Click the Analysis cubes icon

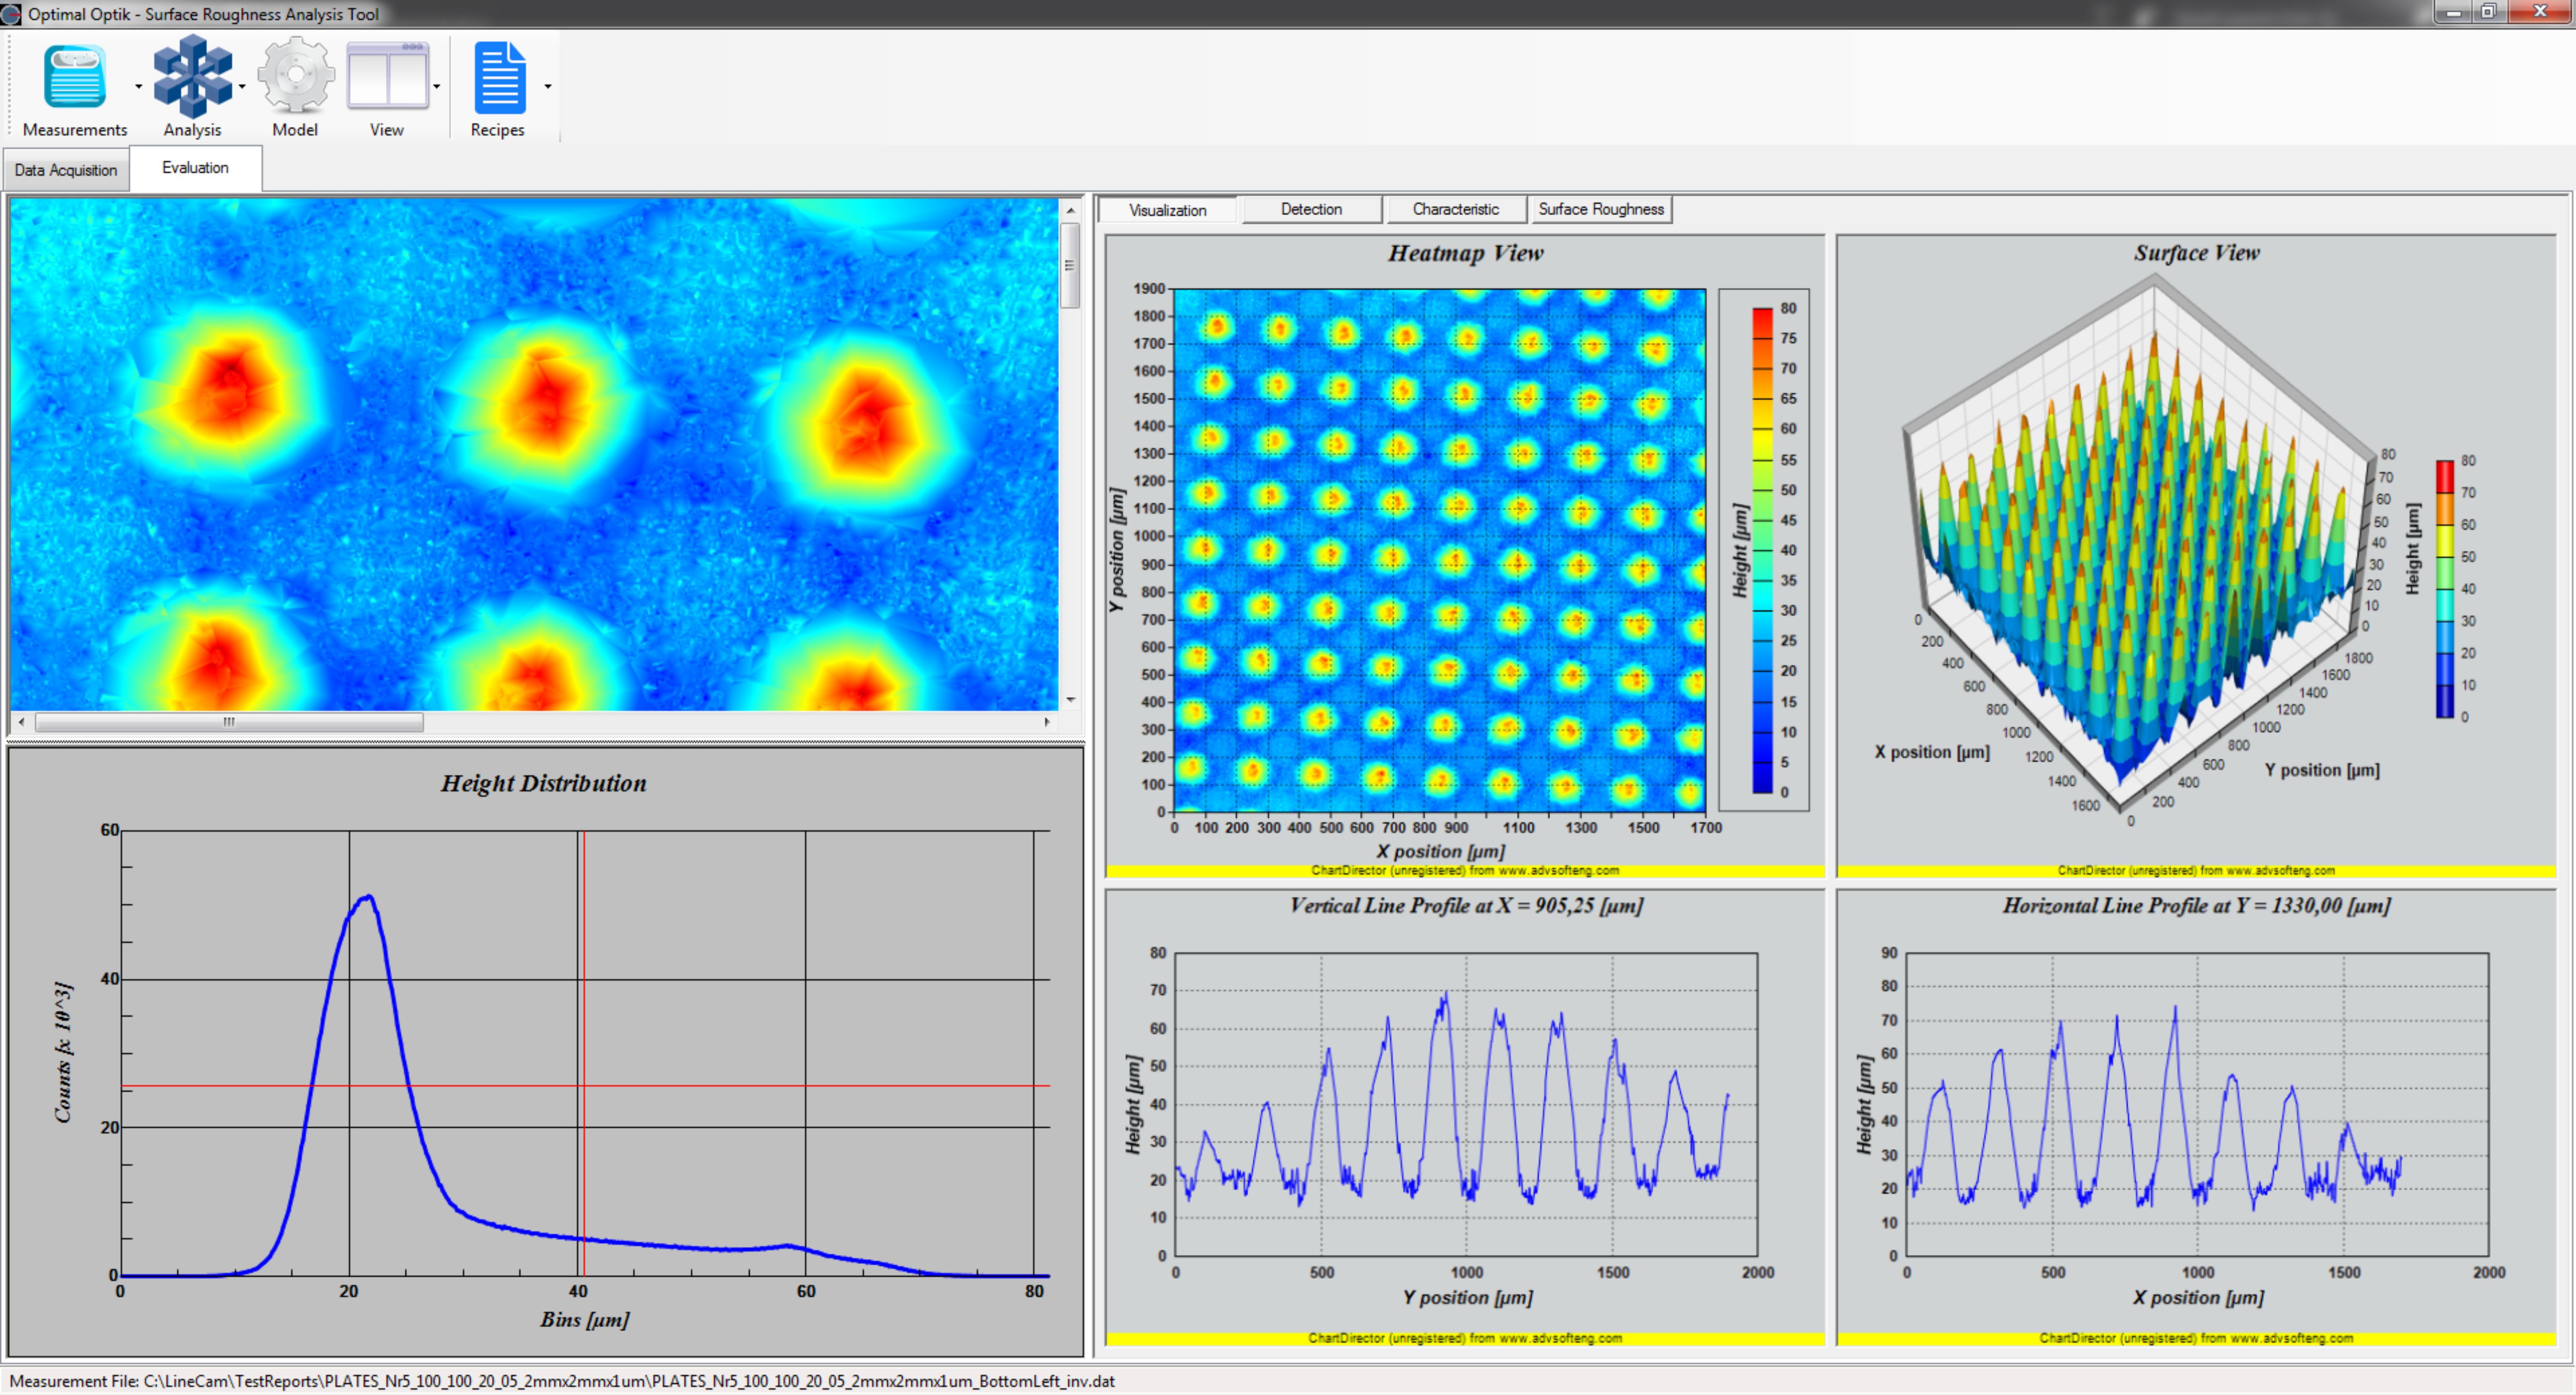tap(193, 76)
